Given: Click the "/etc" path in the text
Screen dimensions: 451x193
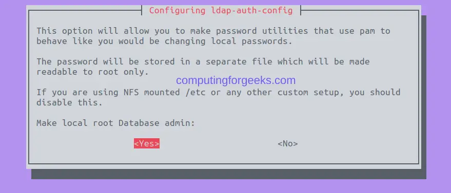Looking at the screenshot, I should pyautogui.click(x=195, y=92).
